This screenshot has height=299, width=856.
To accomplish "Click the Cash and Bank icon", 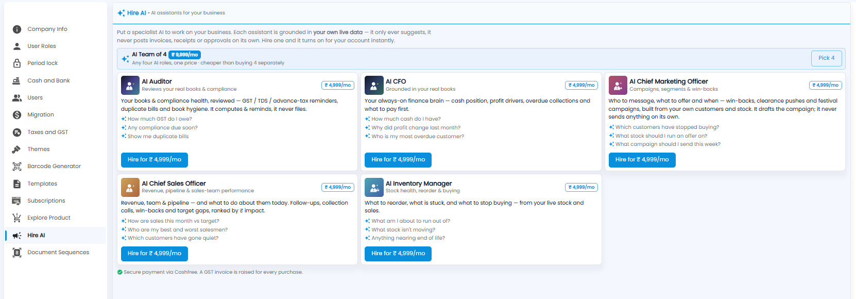I will pos(17,81).
